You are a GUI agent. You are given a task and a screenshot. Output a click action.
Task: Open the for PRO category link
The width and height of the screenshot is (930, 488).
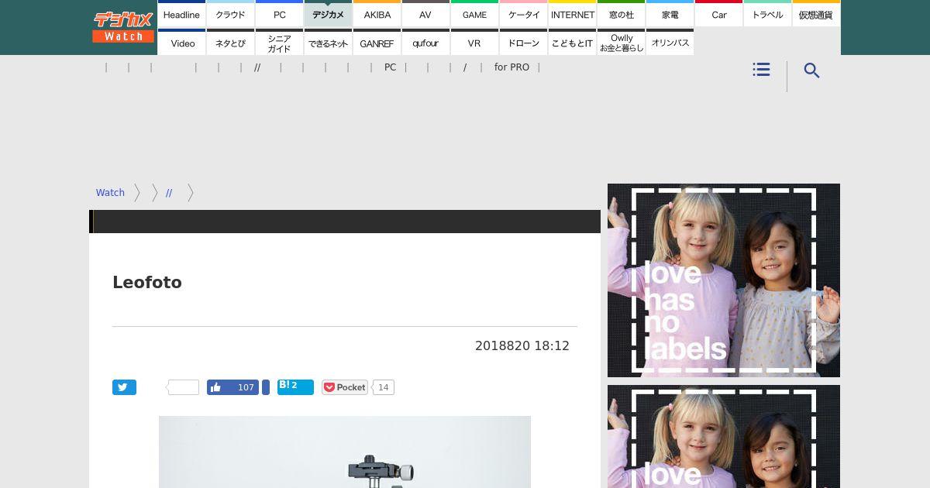(511, 67)
